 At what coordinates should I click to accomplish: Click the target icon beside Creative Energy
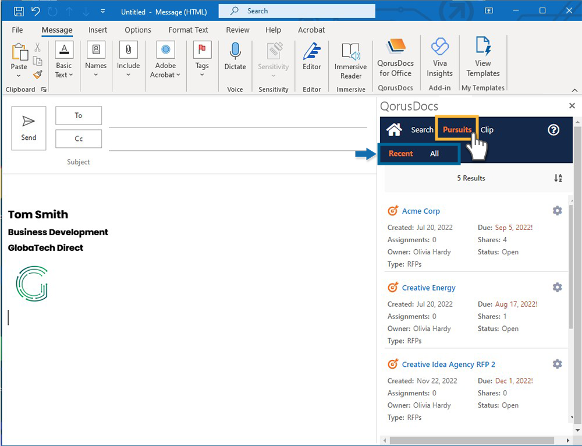click(x=393, y=287)
